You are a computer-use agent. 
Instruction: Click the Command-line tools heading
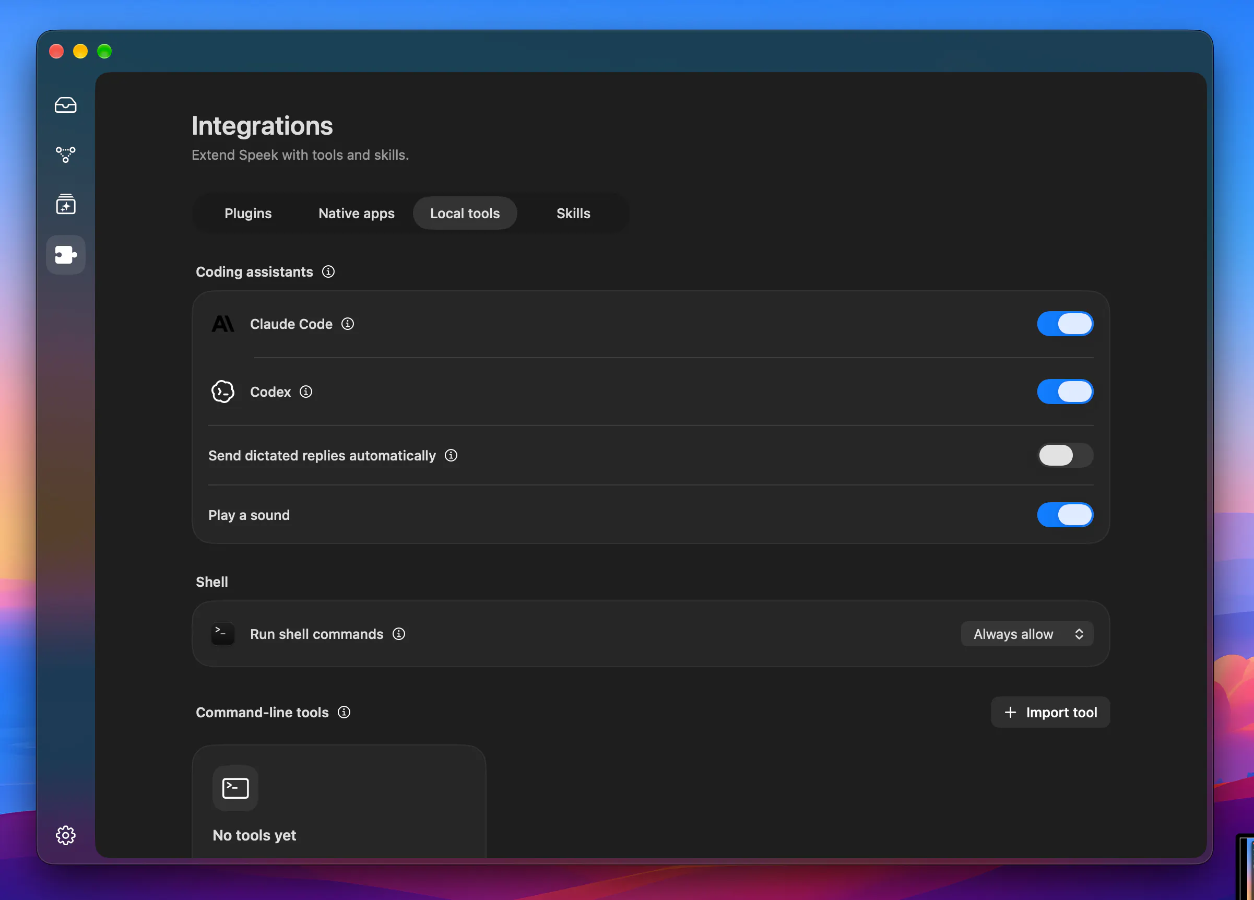point(262,713)
